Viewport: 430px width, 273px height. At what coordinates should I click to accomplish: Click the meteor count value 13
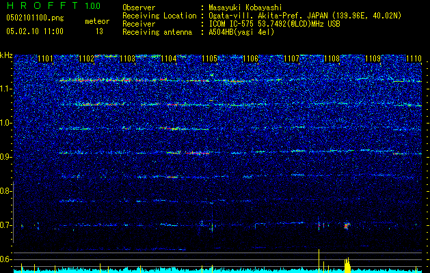point(99,31)
